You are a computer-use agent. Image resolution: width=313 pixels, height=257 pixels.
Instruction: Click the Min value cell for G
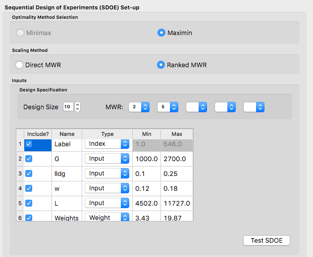146,159
